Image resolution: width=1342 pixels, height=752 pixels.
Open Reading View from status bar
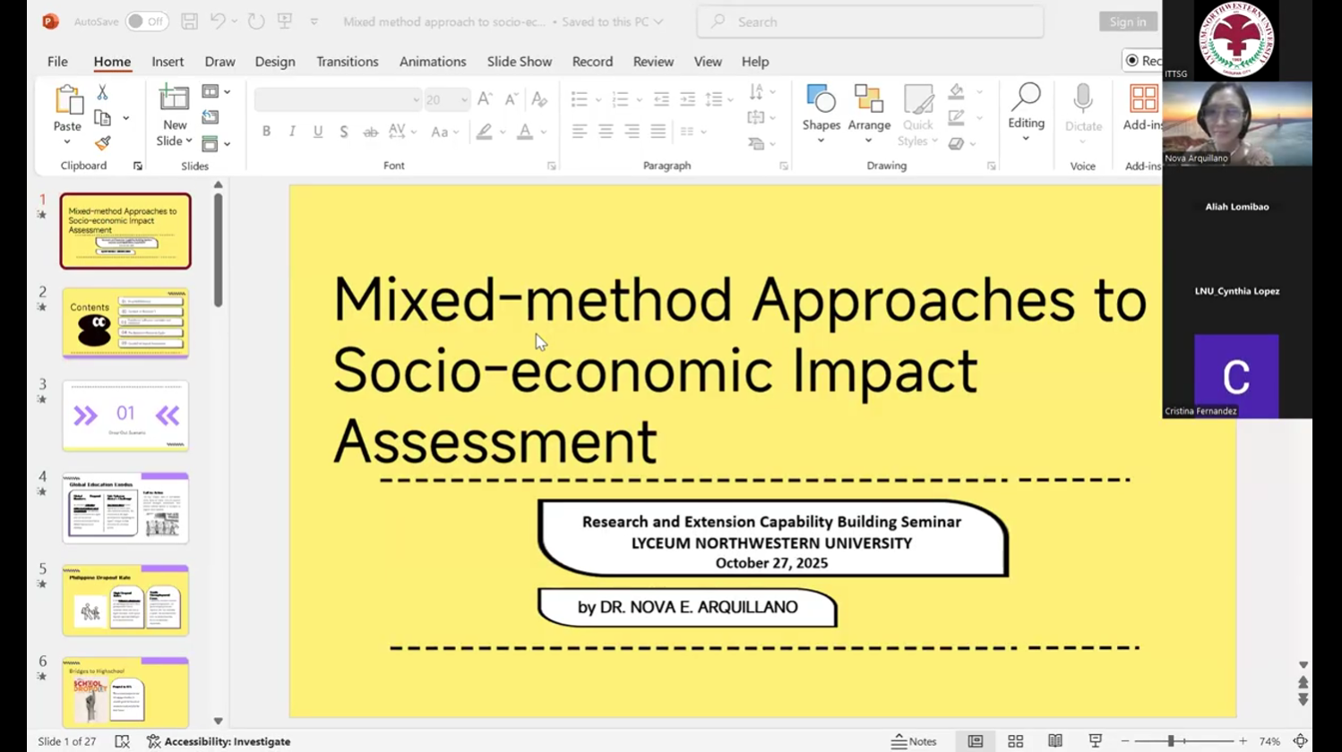point(1055,741)
